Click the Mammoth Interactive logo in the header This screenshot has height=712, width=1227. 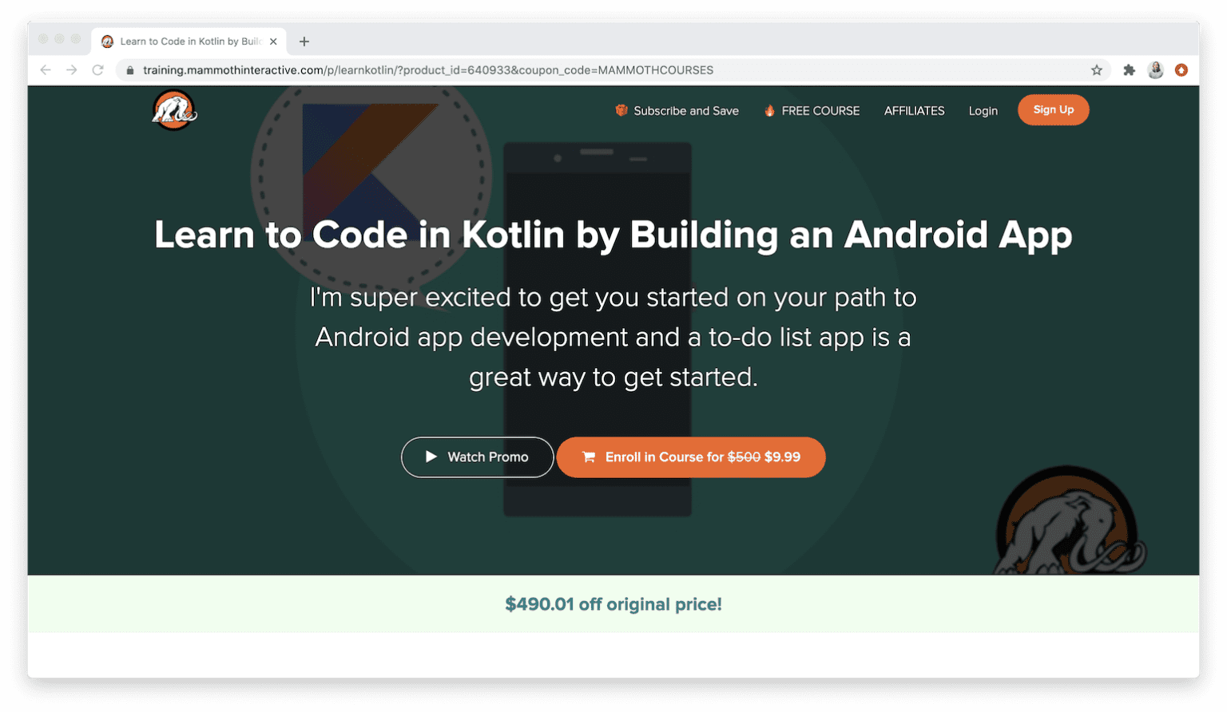click(173, 110)
